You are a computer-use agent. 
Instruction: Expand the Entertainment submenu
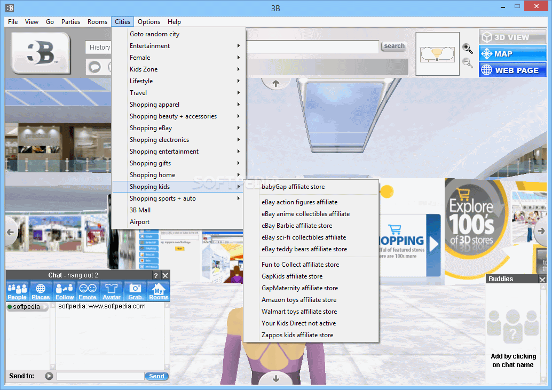179,46
